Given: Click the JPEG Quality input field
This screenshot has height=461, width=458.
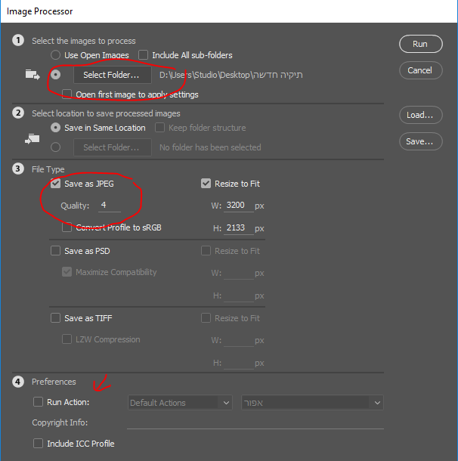Looking at the screenshot, I should pyautogui.click(x=109, y=206).
